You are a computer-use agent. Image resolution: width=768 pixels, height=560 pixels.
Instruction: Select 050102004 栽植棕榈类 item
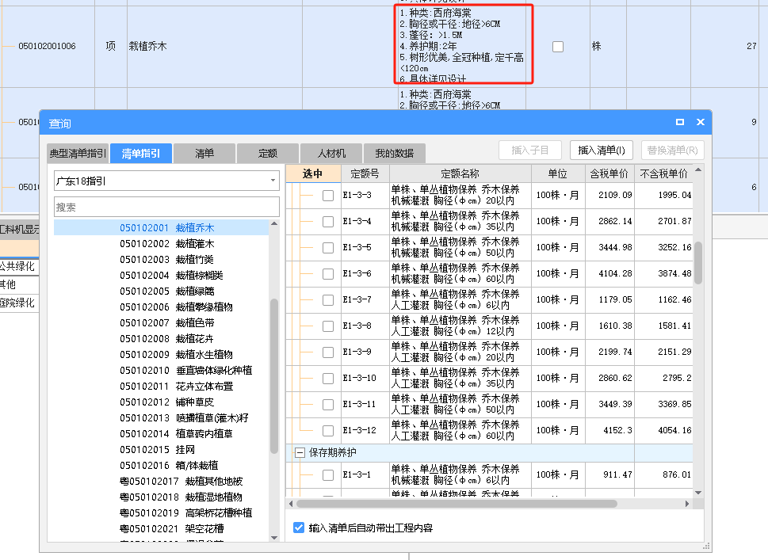coord(171,275)
